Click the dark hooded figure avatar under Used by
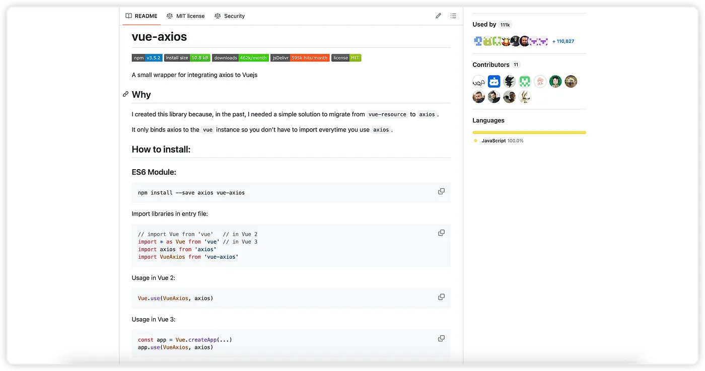Screen dimensions: 705x371 point(515,41)
